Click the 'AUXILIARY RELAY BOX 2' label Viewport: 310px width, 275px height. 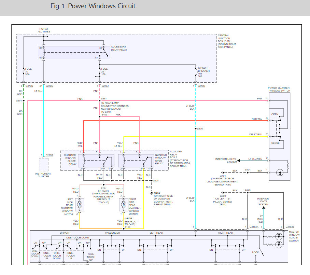coord(176,154)
